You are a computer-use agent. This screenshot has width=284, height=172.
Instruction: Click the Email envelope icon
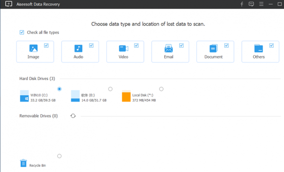click(x=169, y=48)
